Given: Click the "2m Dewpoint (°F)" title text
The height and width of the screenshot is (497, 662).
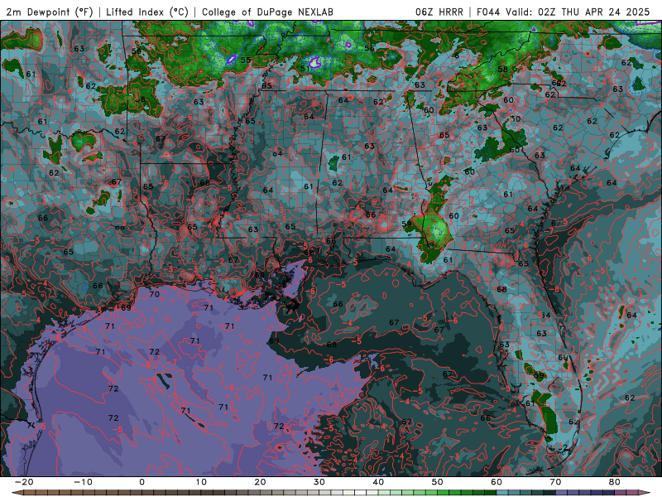Looking at the screenshot, I should point(49,12).
